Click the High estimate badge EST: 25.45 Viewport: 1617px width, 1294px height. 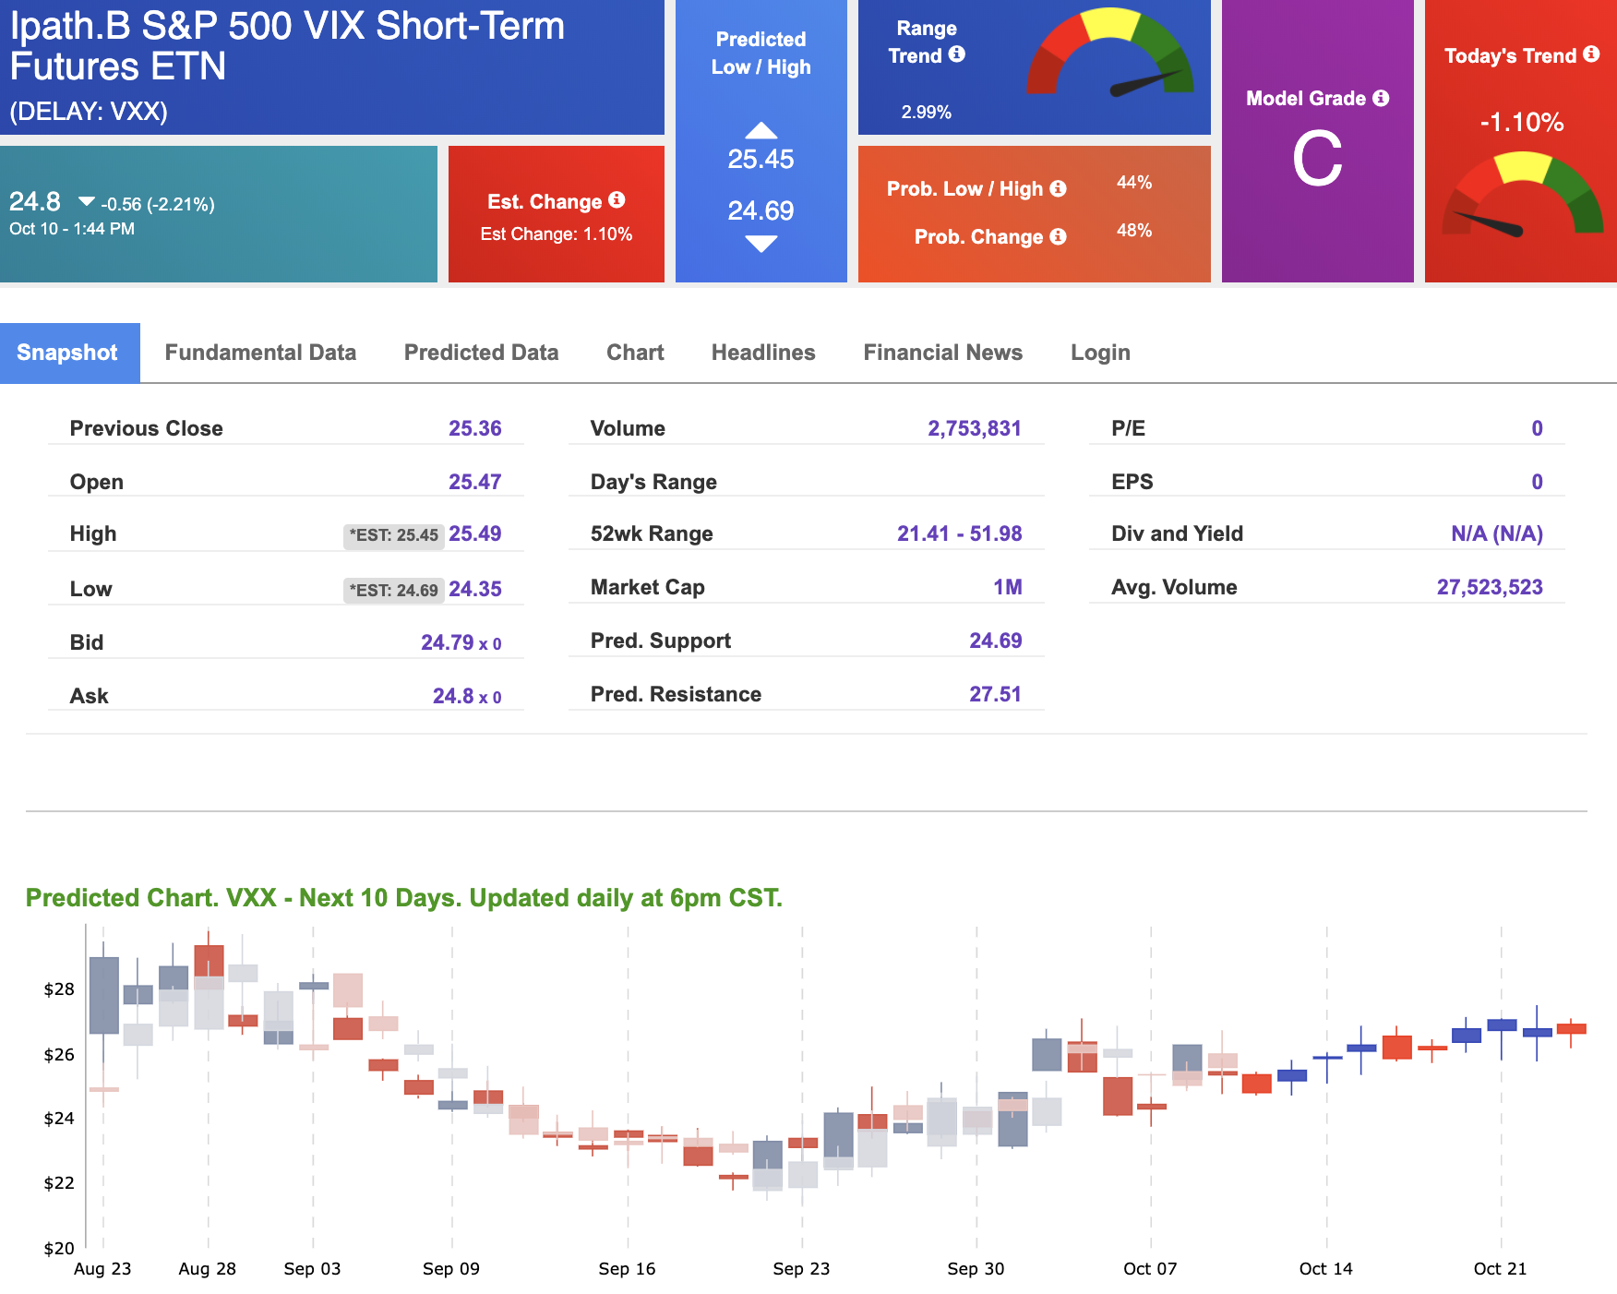click(x=394, y=535)
